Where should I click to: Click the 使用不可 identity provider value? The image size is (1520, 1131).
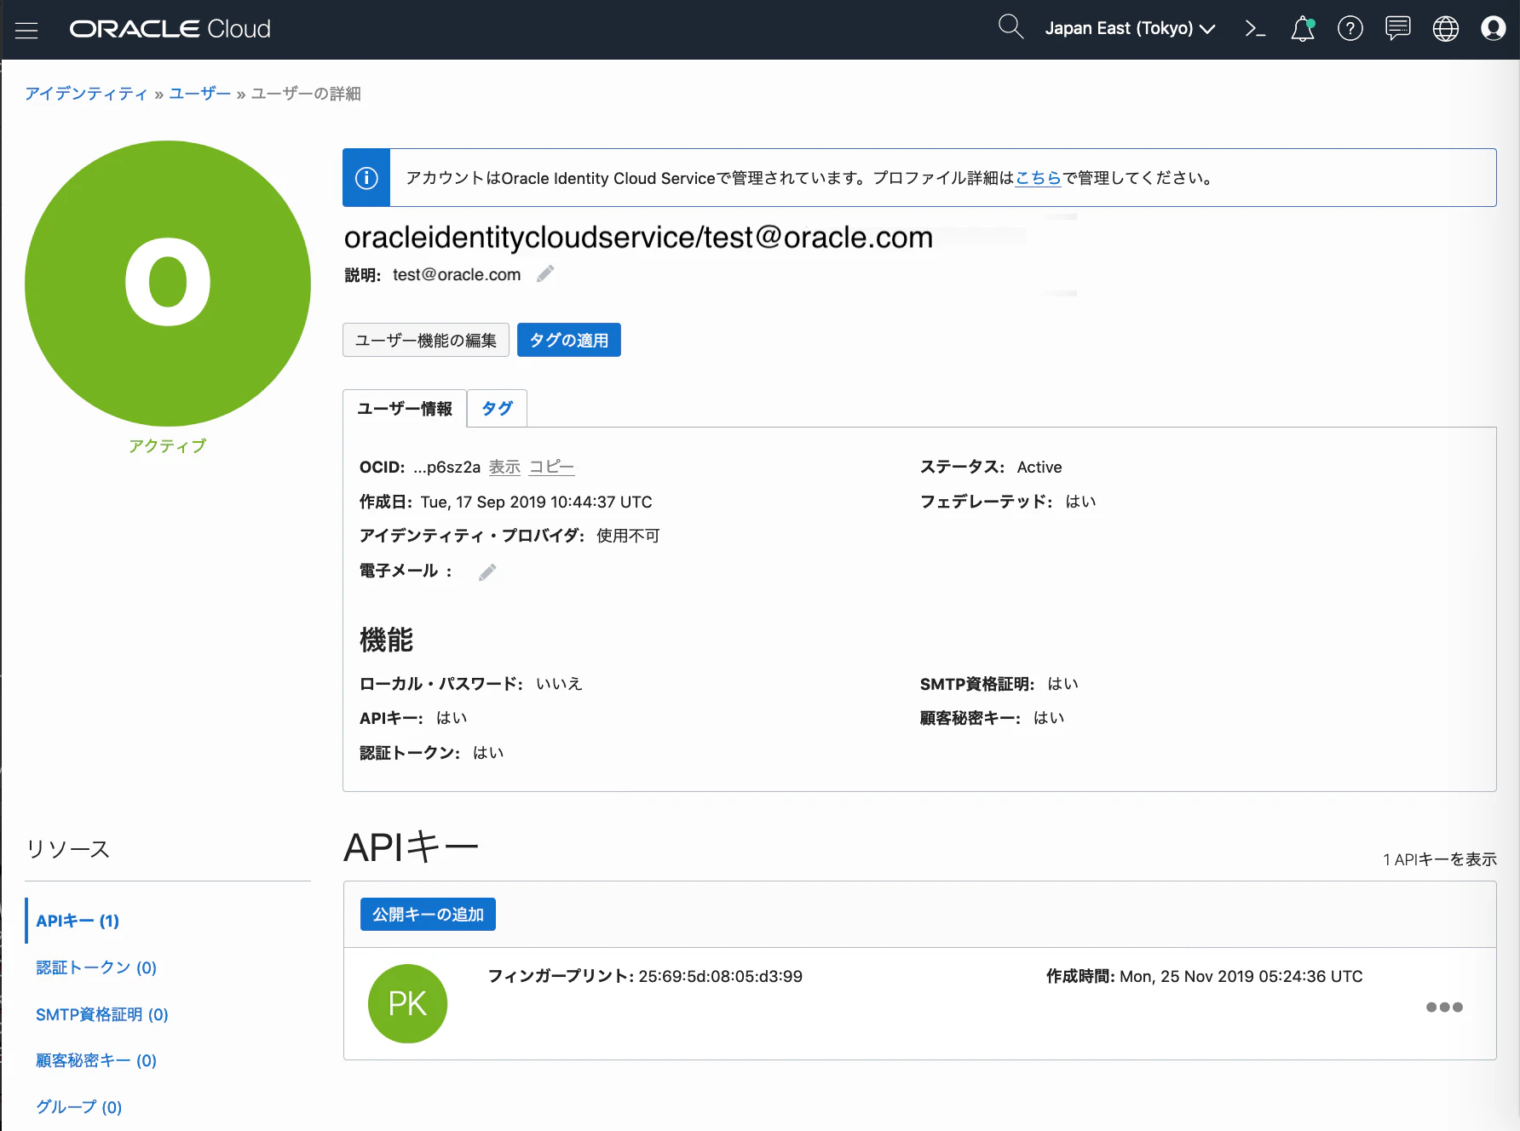(x=629, y=536)
